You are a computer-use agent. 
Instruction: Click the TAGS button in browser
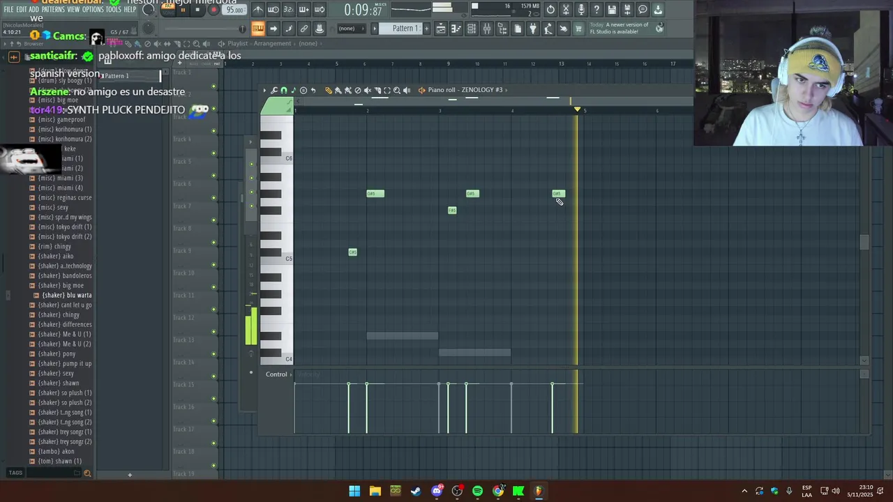[x=15, y=473]
